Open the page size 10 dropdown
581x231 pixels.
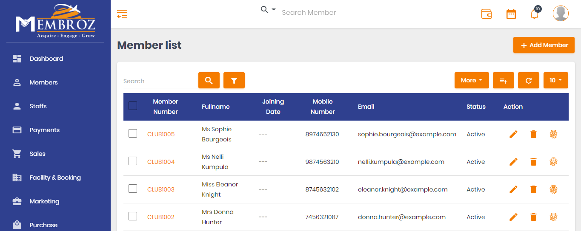click(x=555, y=80)
